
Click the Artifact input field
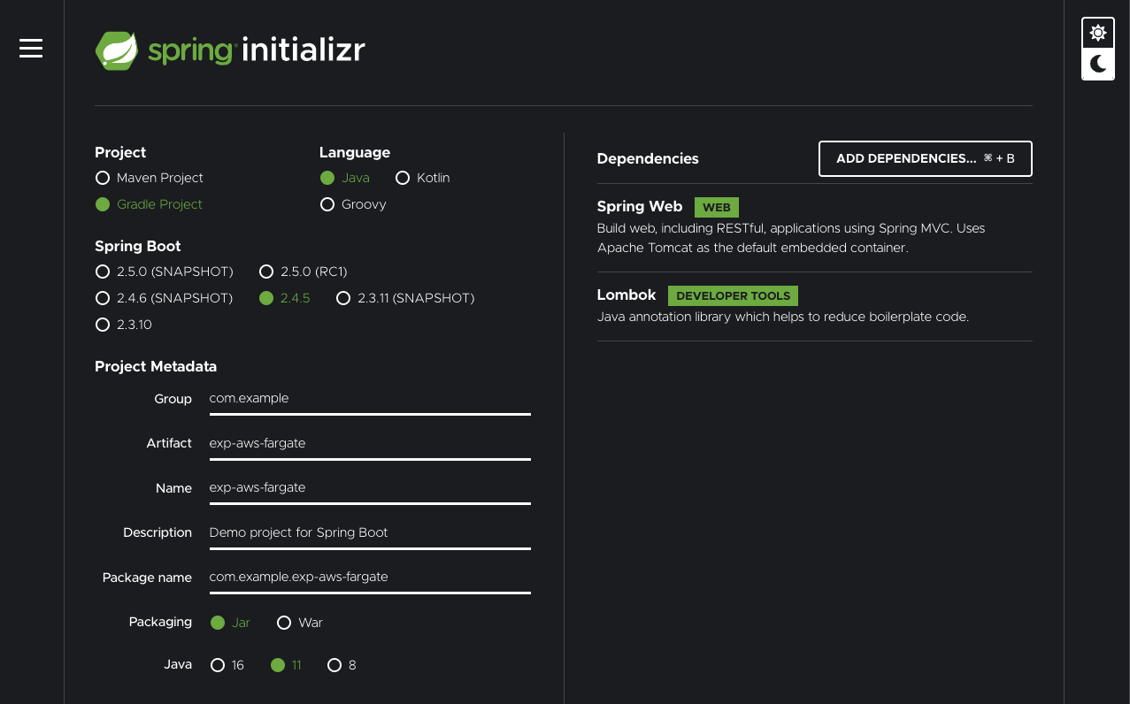coord(370,443)
